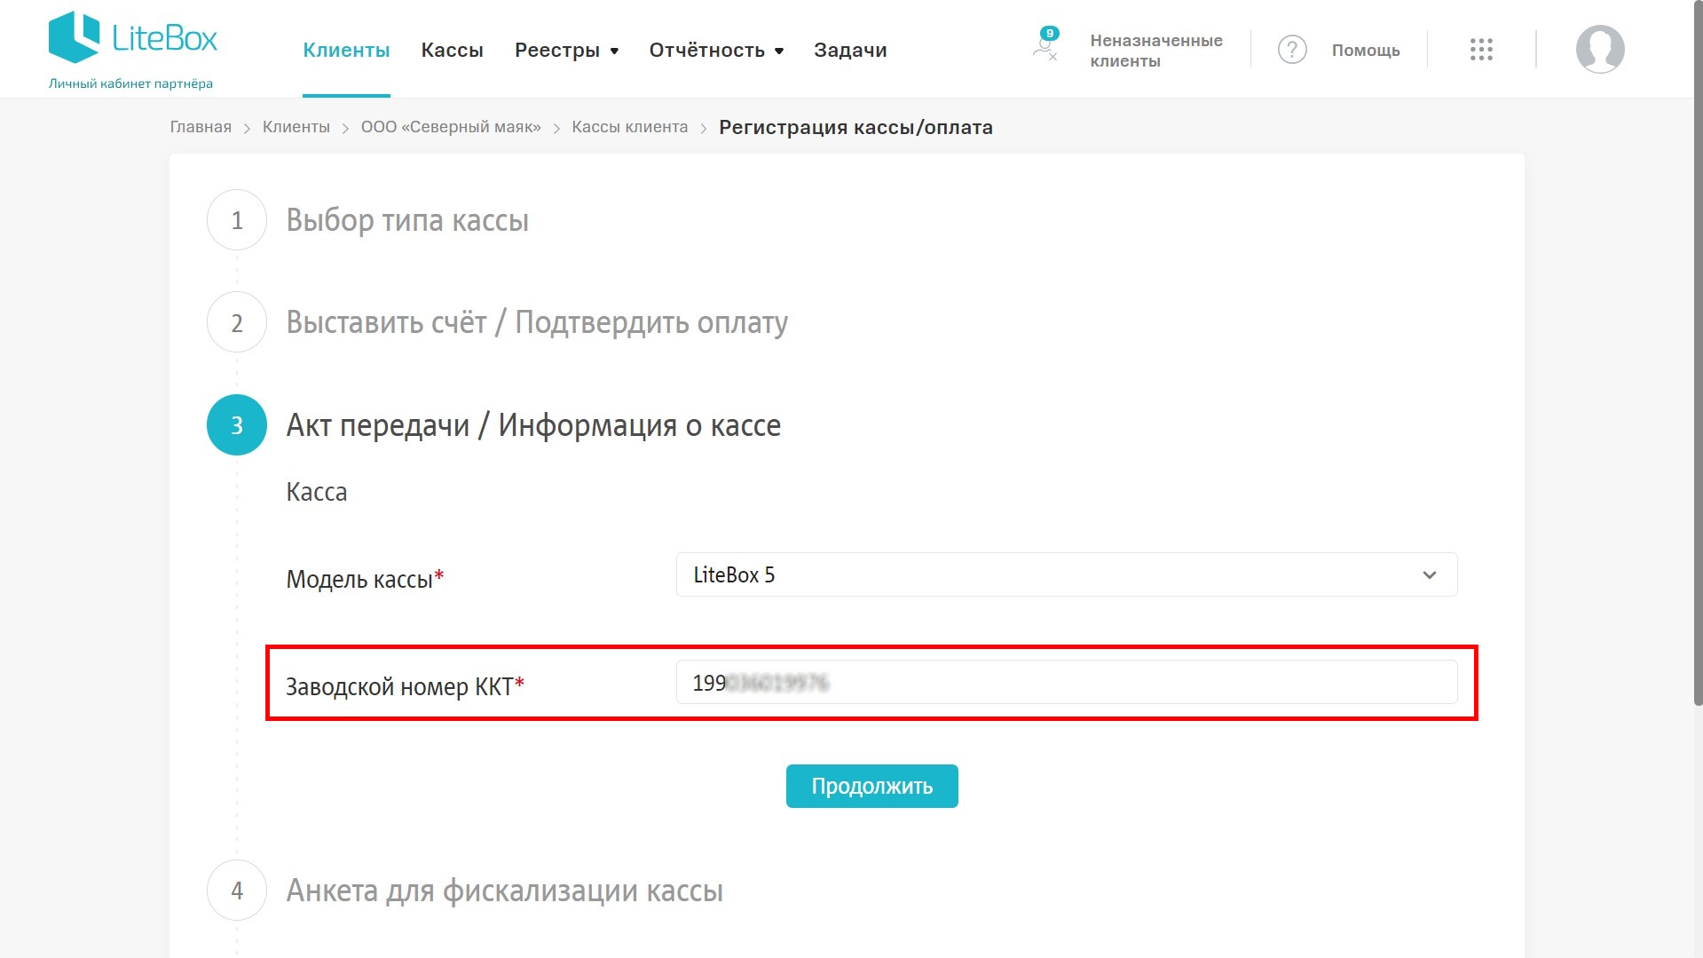Open the Модель кассы dropdown
Viewport: 1703px width, 958px height.
pyautogui.click(x=1067, y=574)
